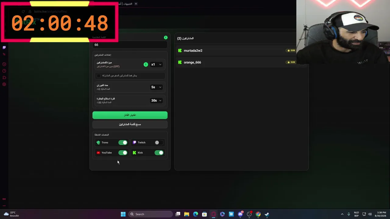This screenshot has width=390, height=219.
Task: Reload the page with the browser refresh button
Action: pyautogui.click(x=23, y=12)
